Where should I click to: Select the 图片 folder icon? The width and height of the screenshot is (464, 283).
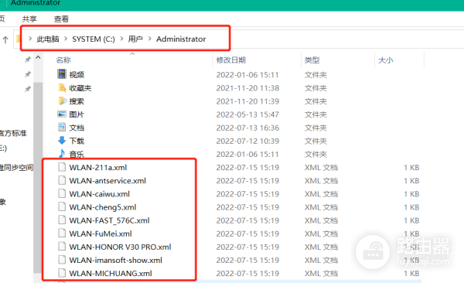point(62,114)
